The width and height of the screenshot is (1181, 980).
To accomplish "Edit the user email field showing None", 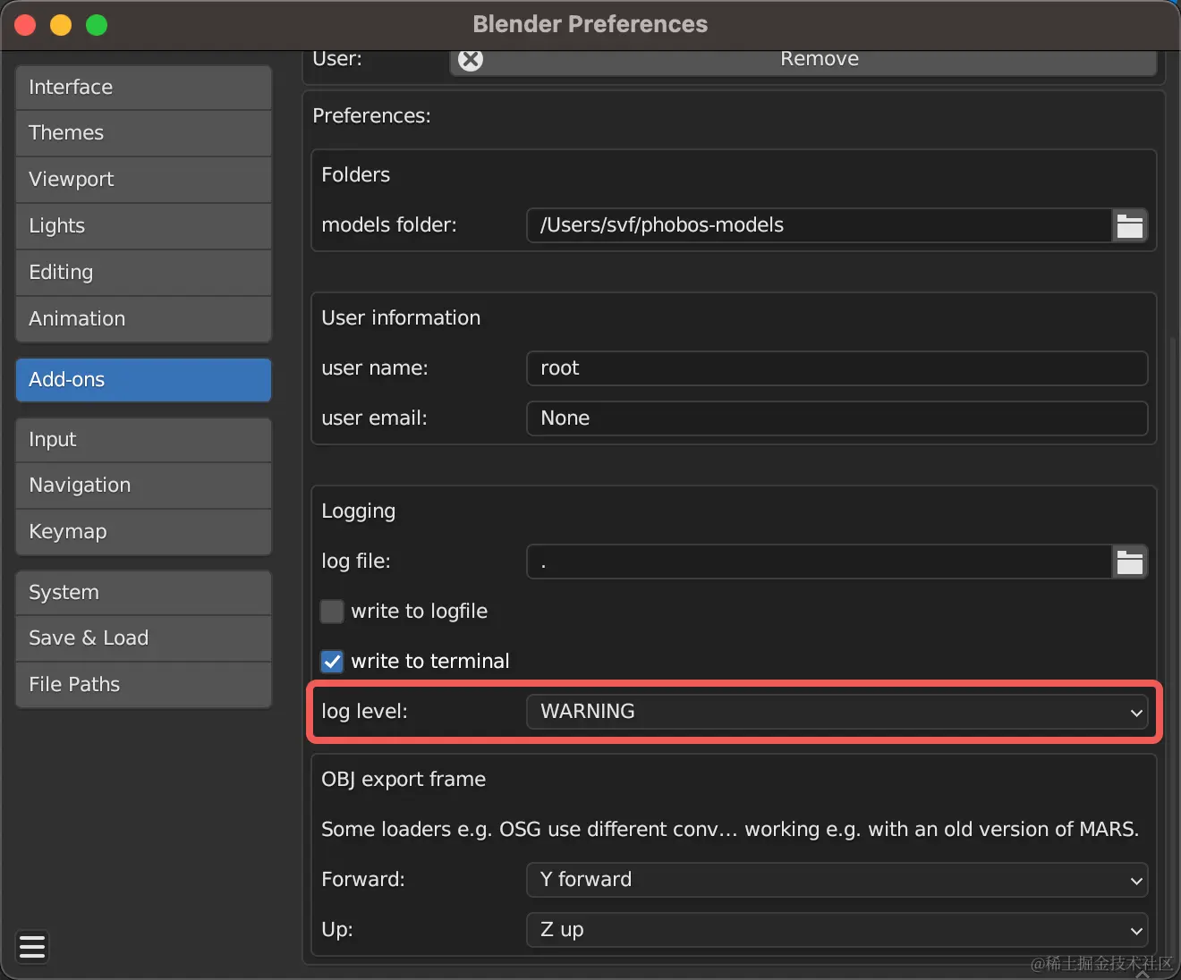I will [x=837, y=418].
